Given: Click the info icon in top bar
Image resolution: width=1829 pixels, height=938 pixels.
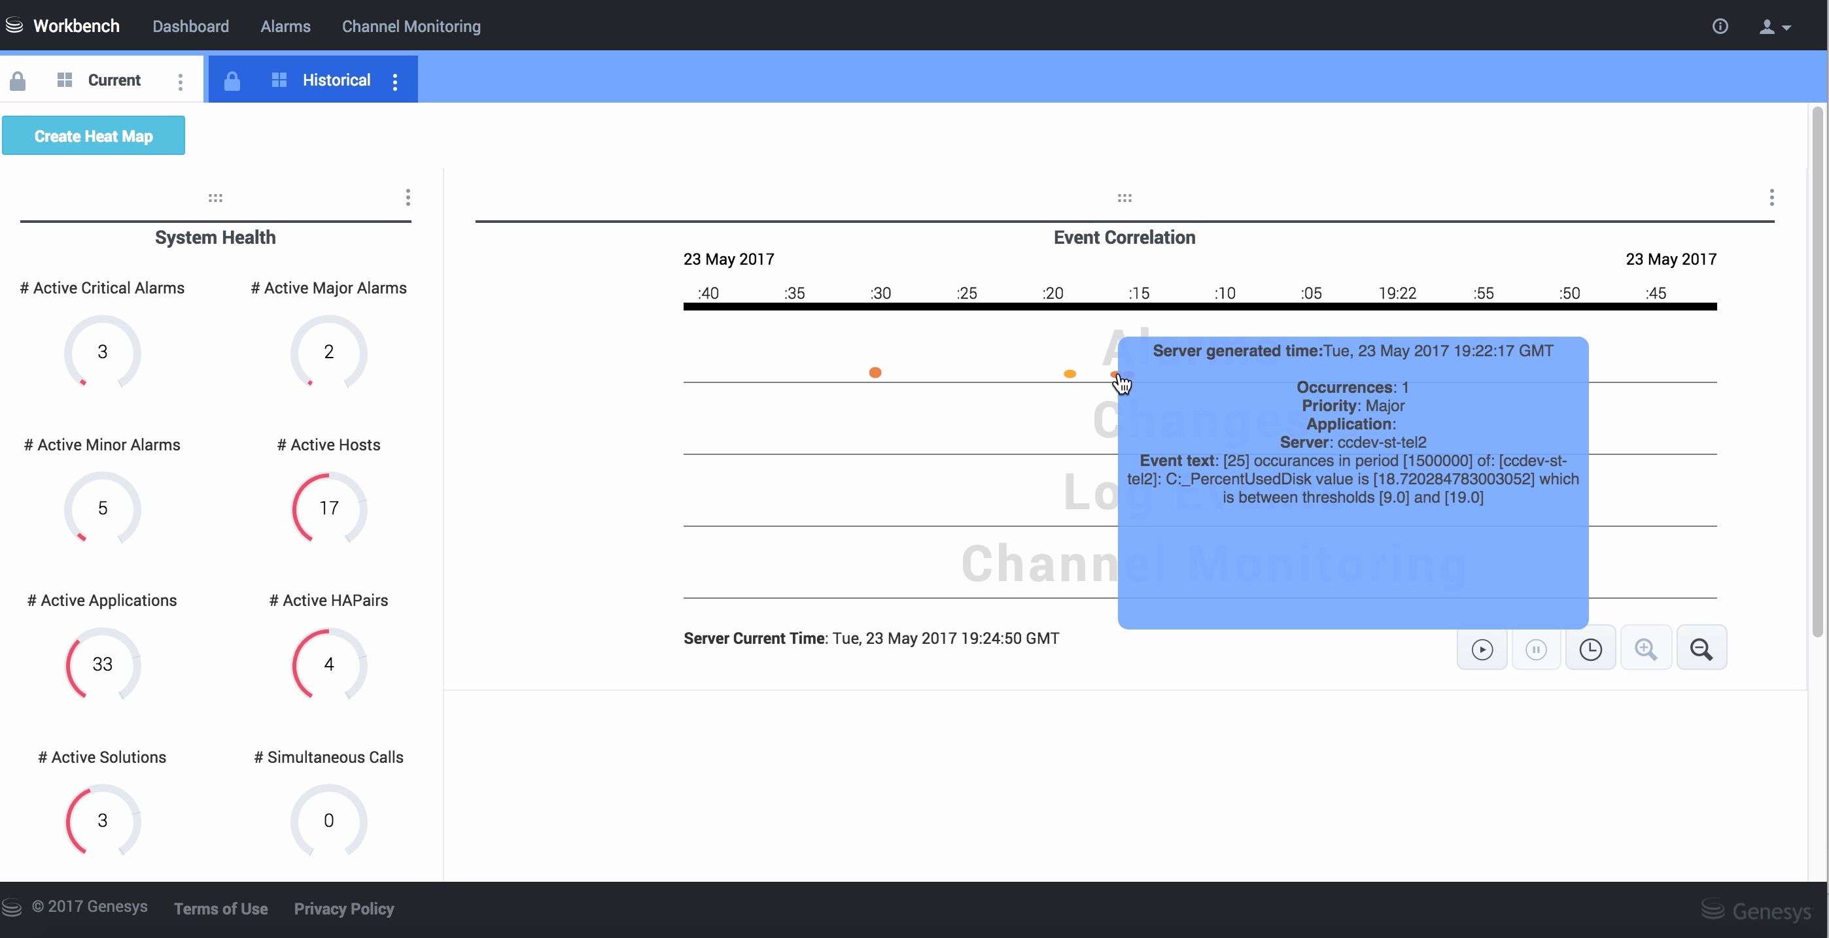Looking at the screenshot, I should [1720, 26].
